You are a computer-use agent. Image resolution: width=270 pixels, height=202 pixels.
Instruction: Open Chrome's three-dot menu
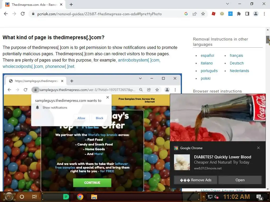pos(264,14)
